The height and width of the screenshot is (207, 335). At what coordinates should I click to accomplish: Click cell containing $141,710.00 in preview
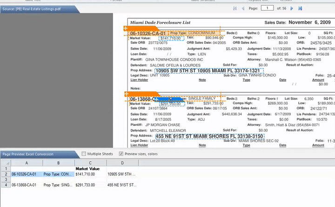click(90, 174)
